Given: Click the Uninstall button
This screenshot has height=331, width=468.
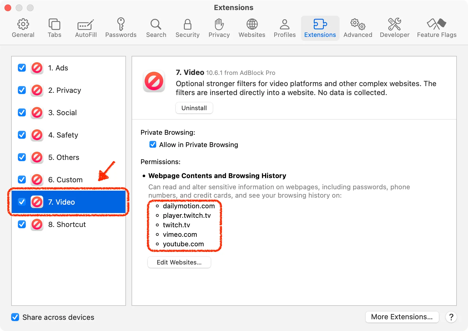Looking at the screenshot, I should point(194,108).
